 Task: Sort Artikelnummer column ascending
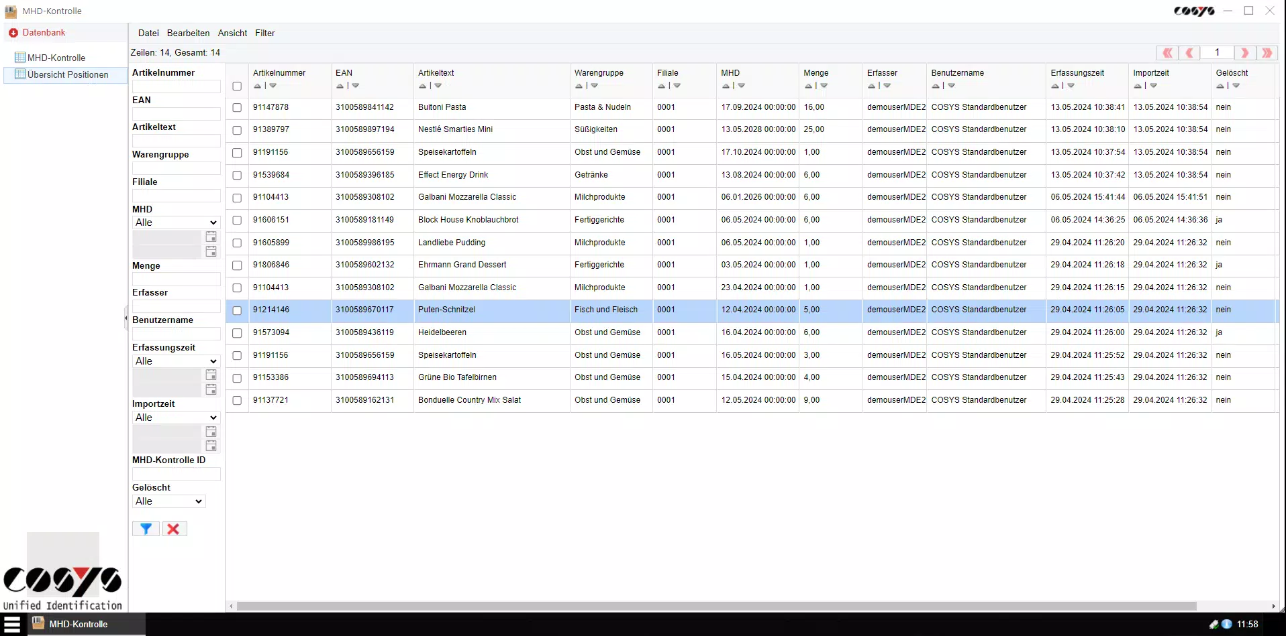coord(257,86)
